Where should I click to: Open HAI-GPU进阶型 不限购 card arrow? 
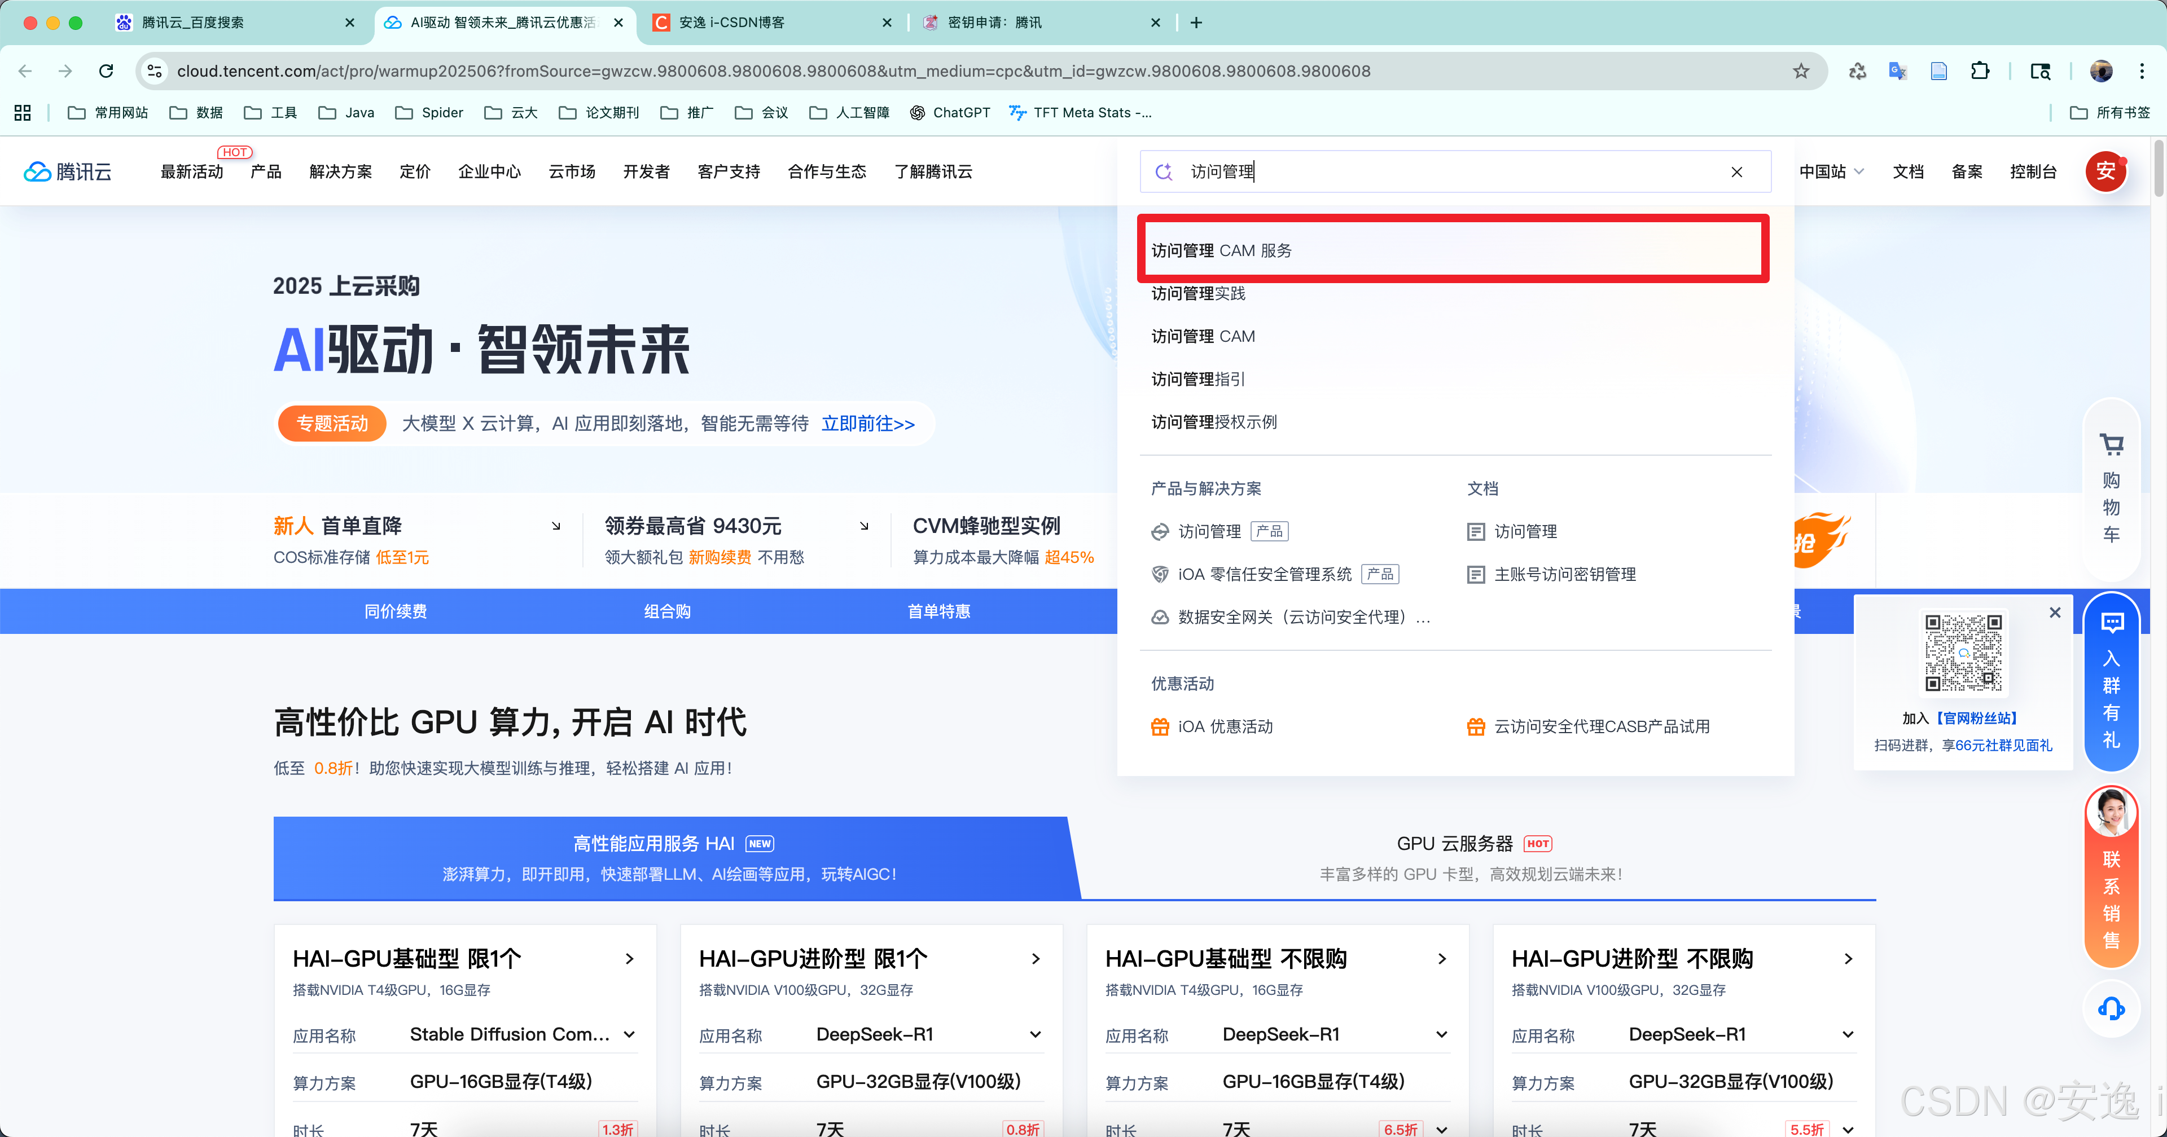coord(1848,959)
